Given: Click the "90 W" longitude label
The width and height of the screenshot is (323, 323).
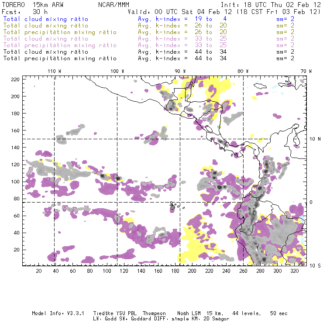Looking at the screenshot, I should click(x=180, y=71).
